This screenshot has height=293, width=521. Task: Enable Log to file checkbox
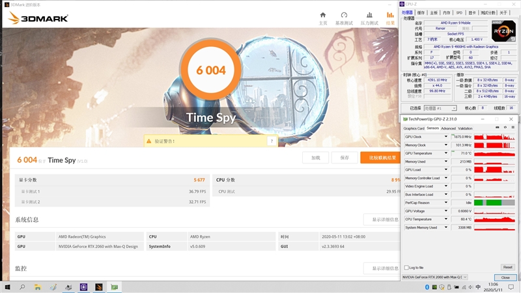(406, 268)
